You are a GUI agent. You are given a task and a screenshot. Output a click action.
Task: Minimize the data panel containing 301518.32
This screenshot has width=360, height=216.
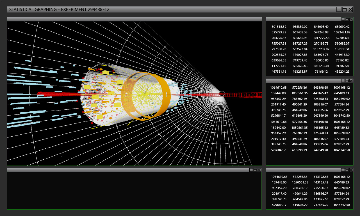click(343, 19)
